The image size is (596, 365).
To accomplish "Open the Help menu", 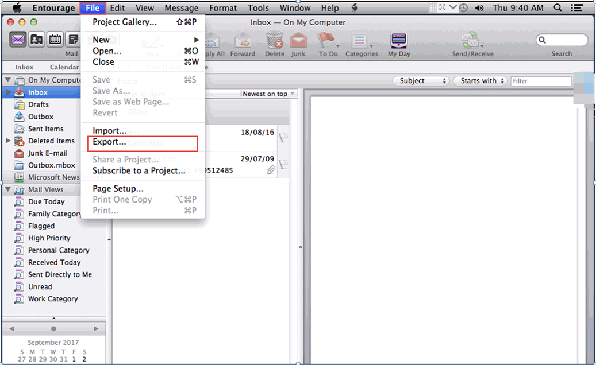I will 329,7.
